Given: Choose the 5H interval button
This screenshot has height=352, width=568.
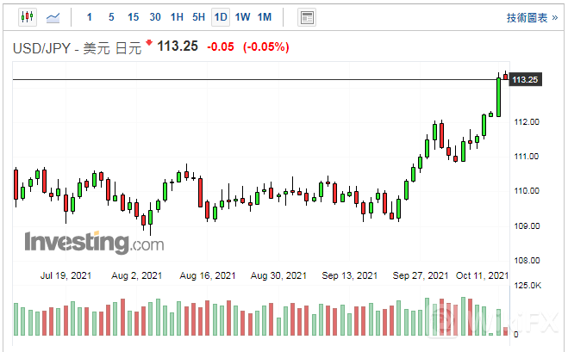Looking at the screenshot, I should click(199, 17).
